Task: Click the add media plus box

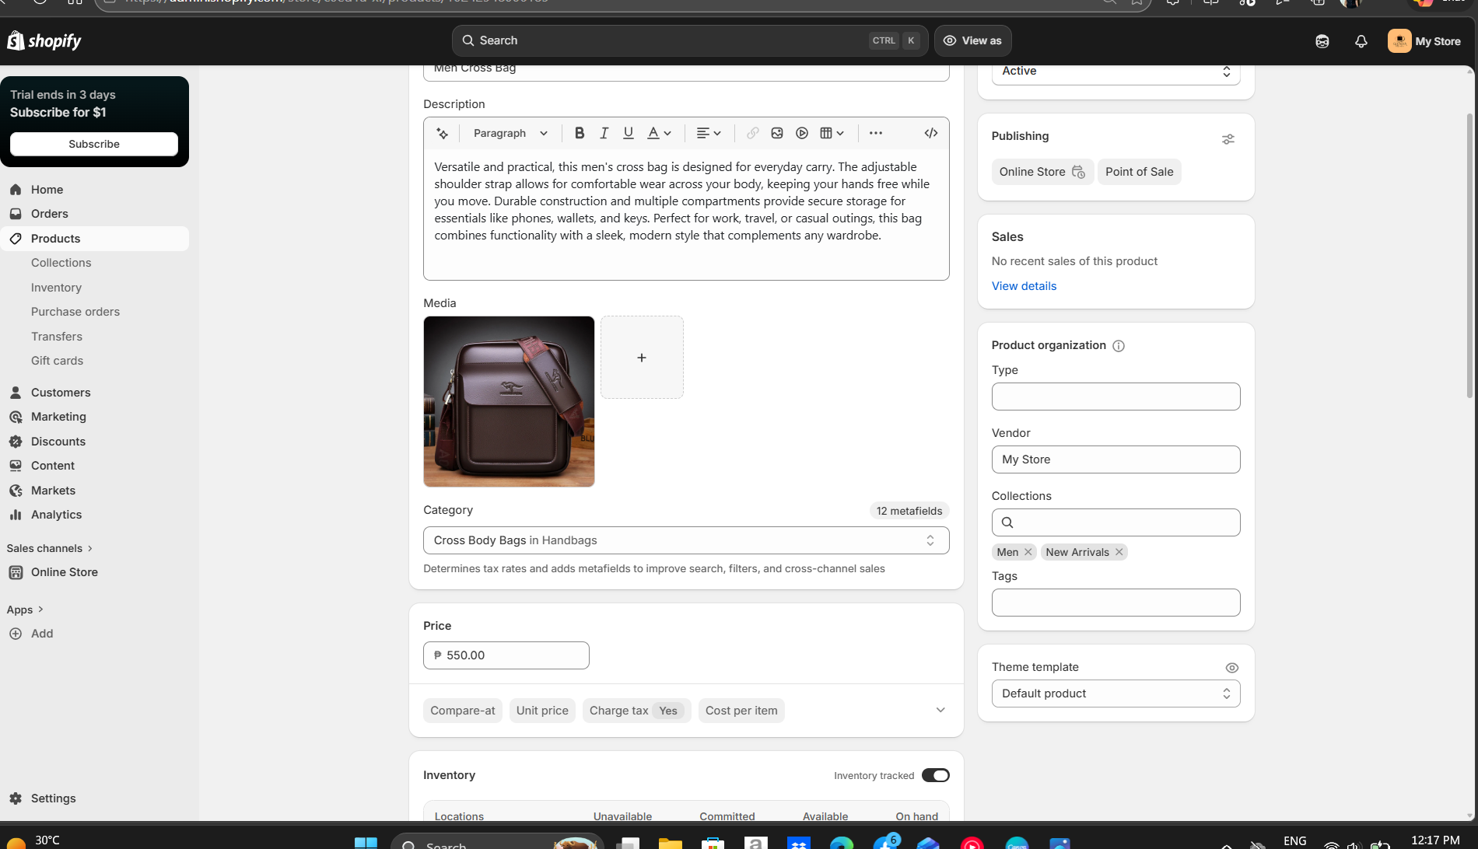Action: point(642,358)
